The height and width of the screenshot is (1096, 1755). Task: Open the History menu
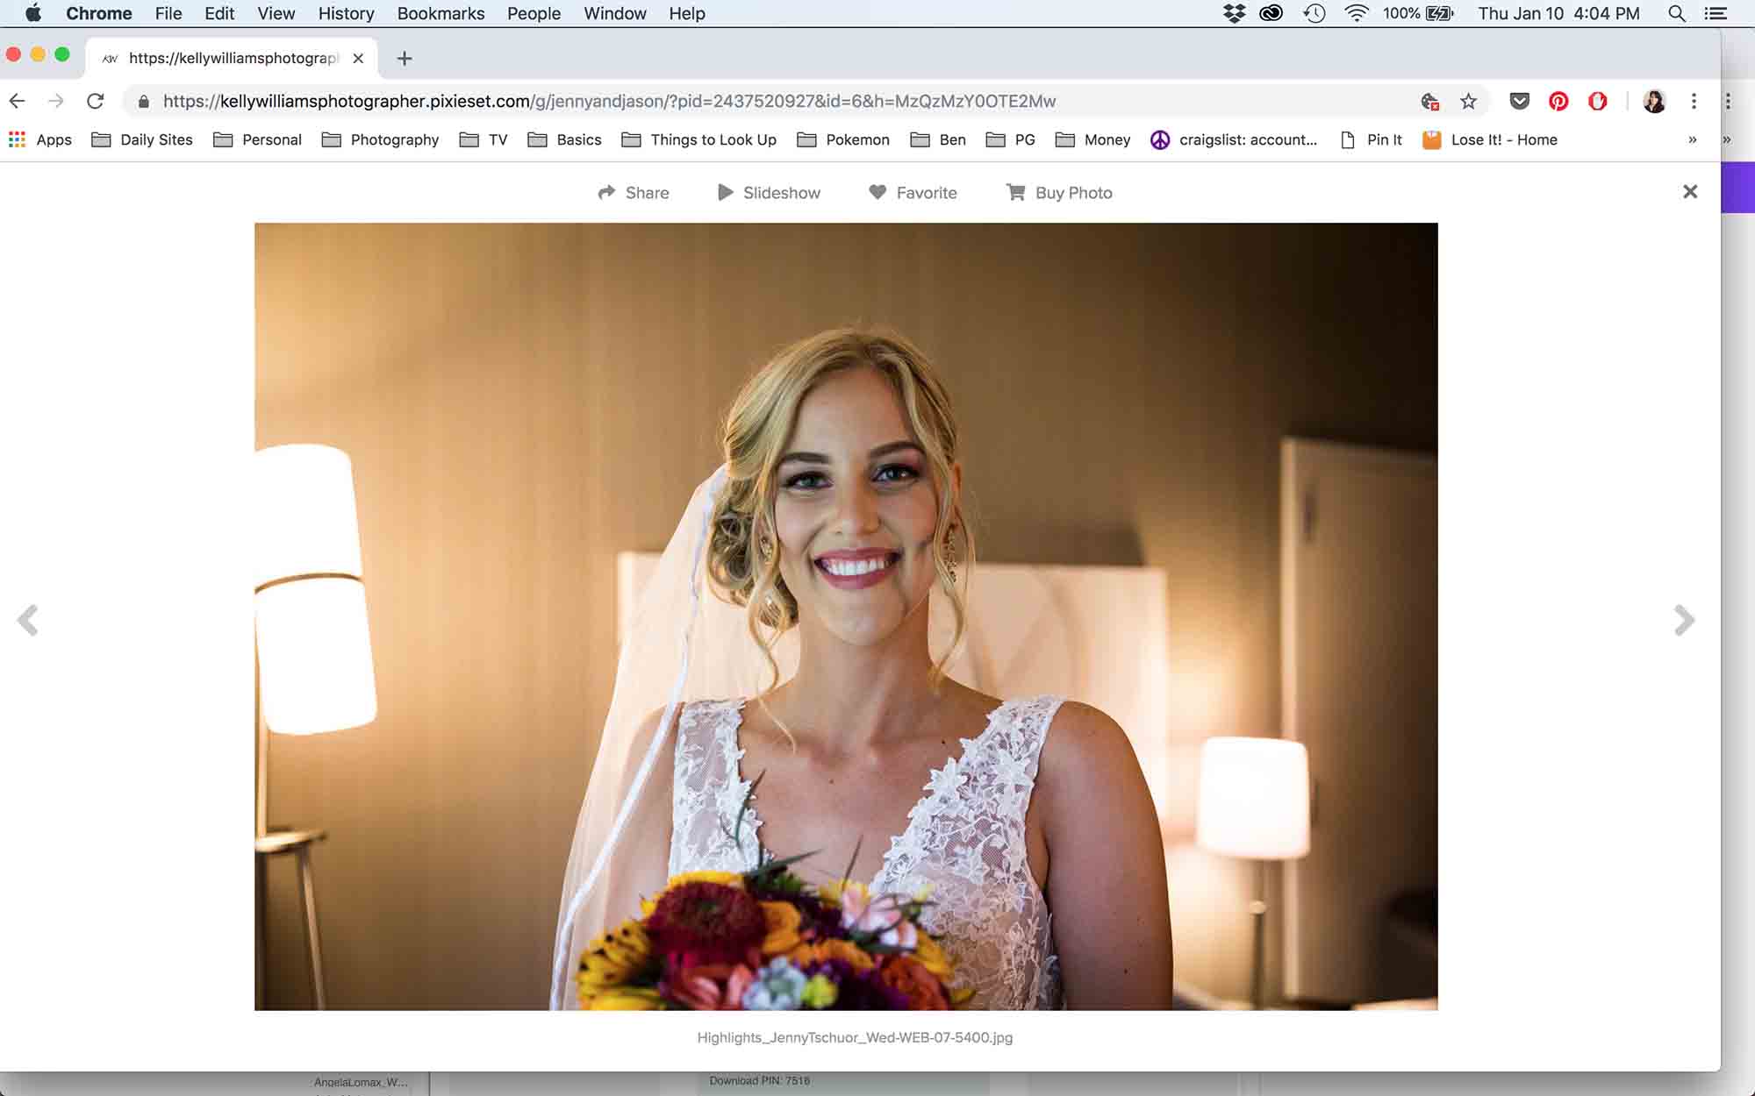pos(345,13)
